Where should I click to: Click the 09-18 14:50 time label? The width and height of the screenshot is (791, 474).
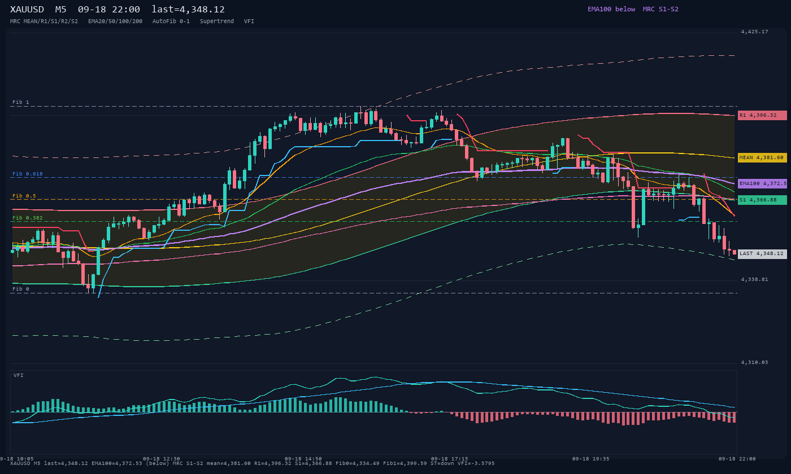303,459
